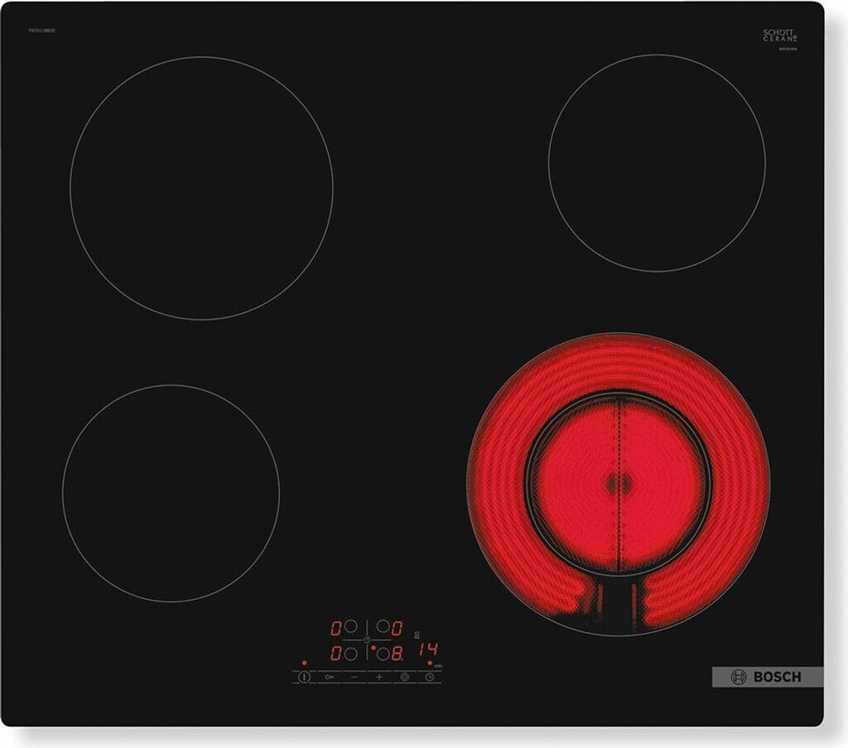Click the small center icon between zone selectors

click(x=367, y=640)
